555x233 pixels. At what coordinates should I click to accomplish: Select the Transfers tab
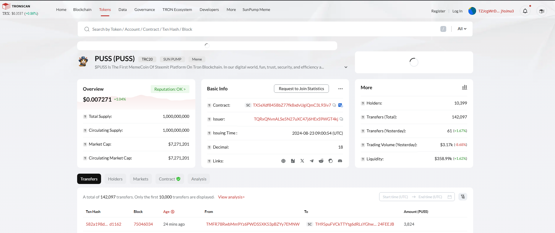click(89, 179)
